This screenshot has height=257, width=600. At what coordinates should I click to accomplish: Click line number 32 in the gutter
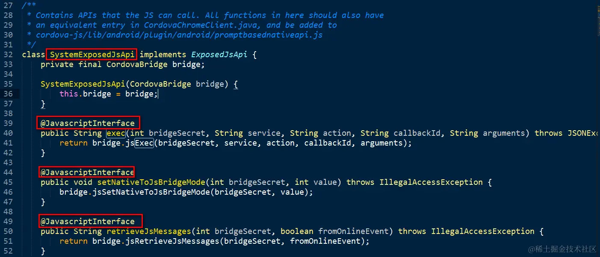(x=8, y=55)
